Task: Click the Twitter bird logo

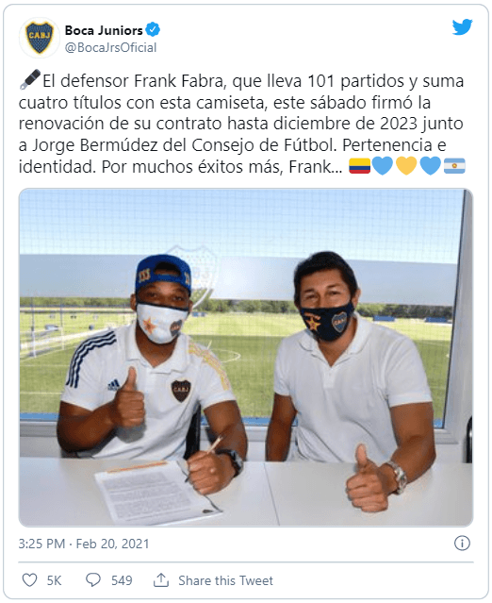Action: tap(462, 27)
